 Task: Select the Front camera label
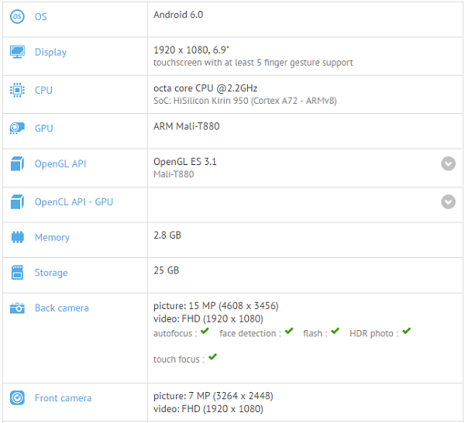click(63, 398)
